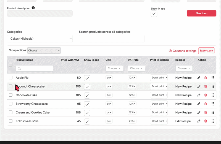Toggle Show in app for Chocolate Cake
This screenshot has width=221, height=144.
[x=87, y=95]
